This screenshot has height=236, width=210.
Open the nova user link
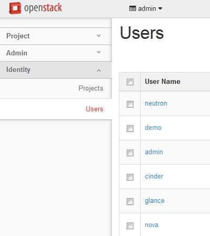pyautogui.click(x=152, y=225)
